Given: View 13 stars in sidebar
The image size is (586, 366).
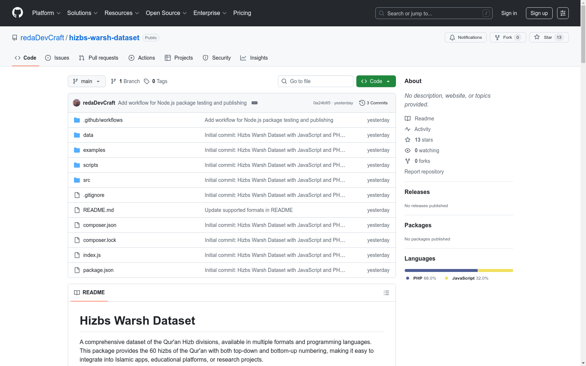Looking at the screenshot, I should point(419,140).
